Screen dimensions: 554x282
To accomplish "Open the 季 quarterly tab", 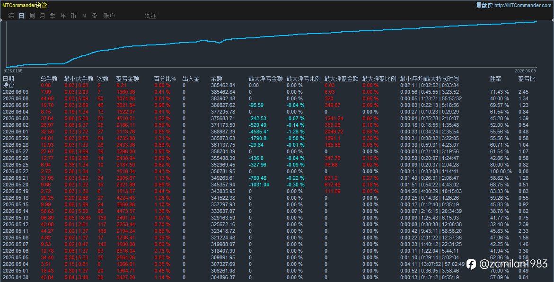I will click(53, 16).
